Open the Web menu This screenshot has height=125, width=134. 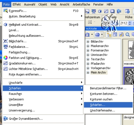click(x=54, y=4)
